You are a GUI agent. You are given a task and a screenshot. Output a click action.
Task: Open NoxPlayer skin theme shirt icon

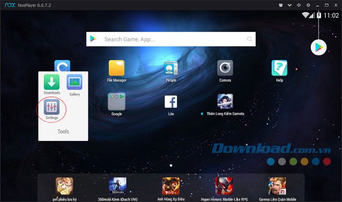pyautogui.click(x=281, y=5)
